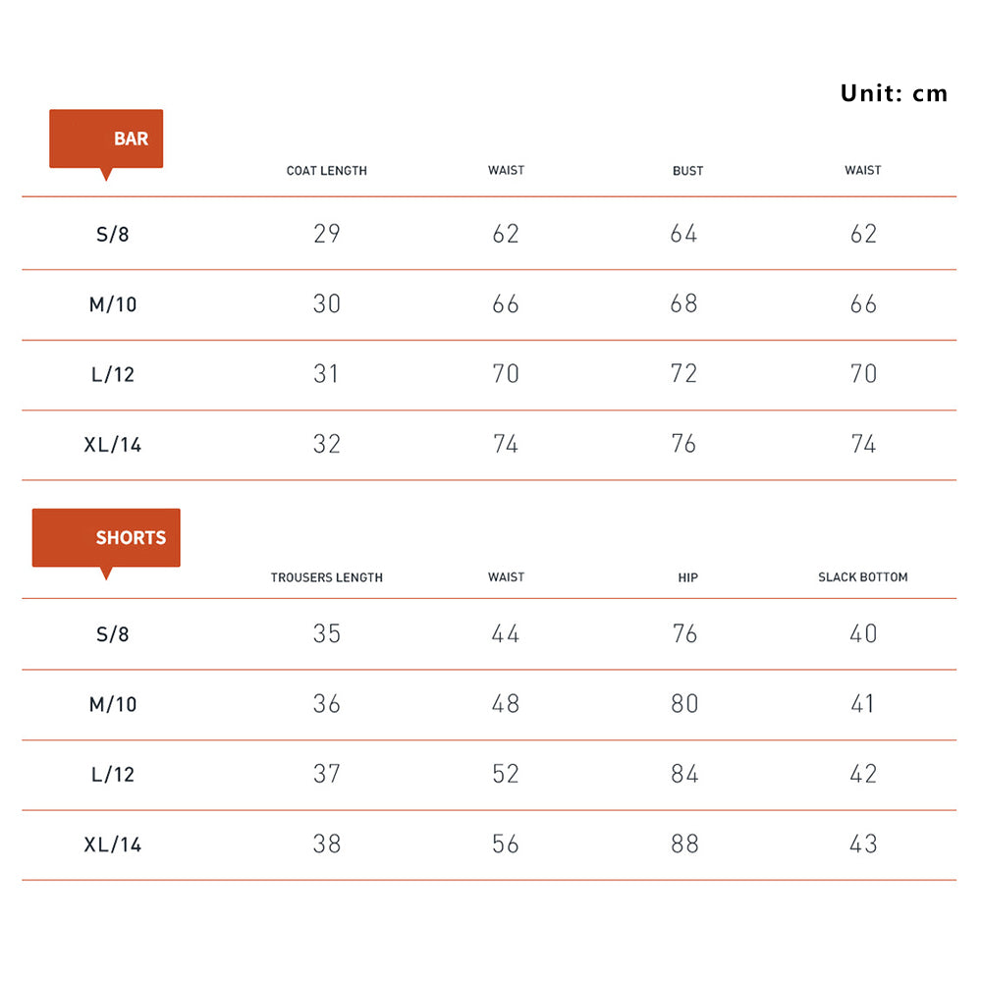Click the orange SHORTS label tag
982x982 pixels.
click(106, 538)
